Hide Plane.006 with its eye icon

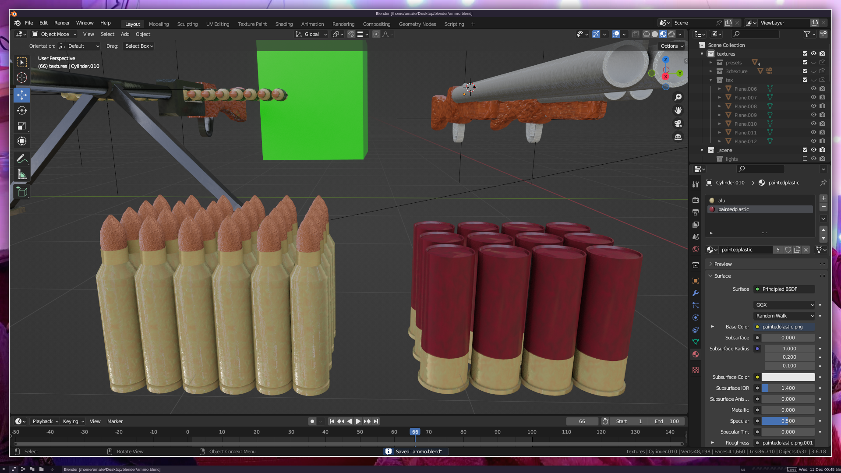point(813,88)
